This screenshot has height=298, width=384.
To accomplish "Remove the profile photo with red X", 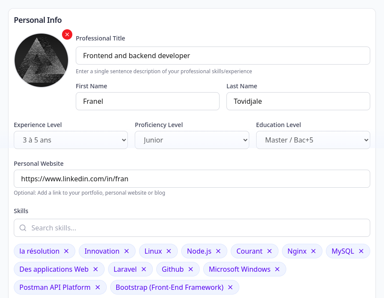I will coord(67,34).
